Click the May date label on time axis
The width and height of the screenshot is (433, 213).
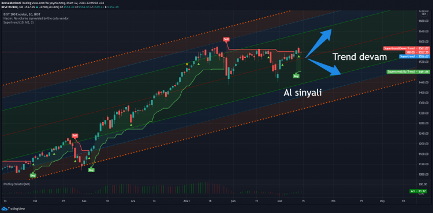[x=382, y=201]
